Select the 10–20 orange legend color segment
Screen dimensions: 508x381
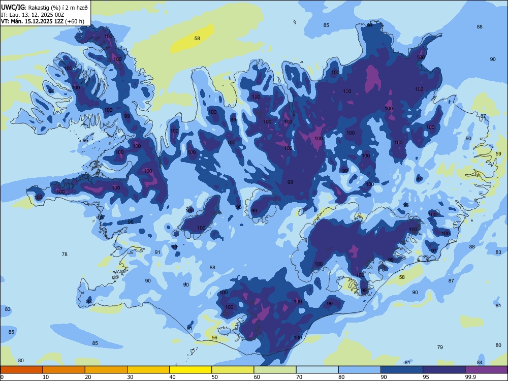(64, 370)
